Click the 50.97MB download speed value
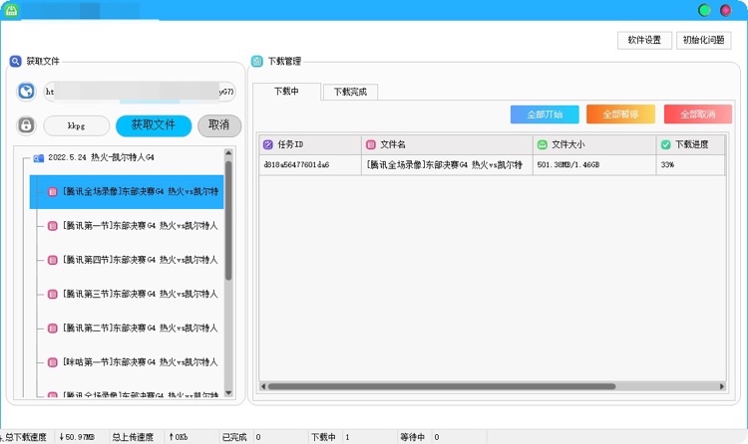 (x=77, y=437)
